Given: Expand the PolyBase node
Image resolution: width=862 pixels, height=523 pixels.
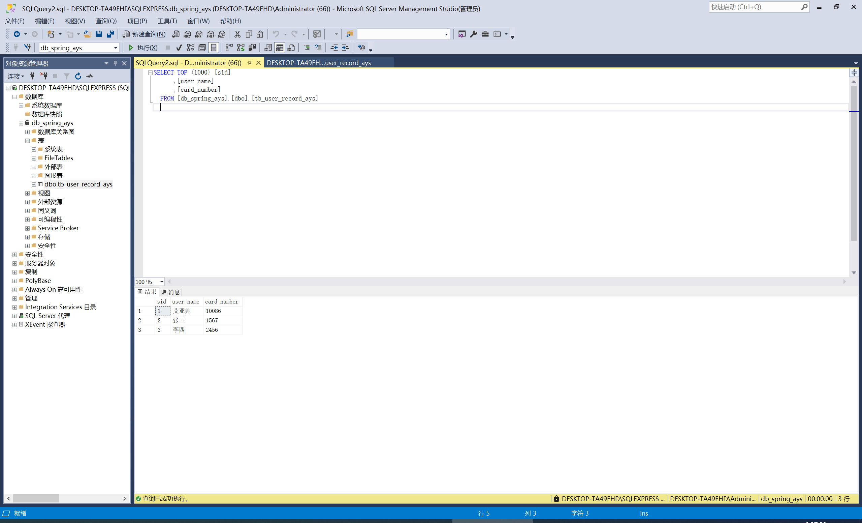Looking at the screenshot, I should click(x=14, y=281).
